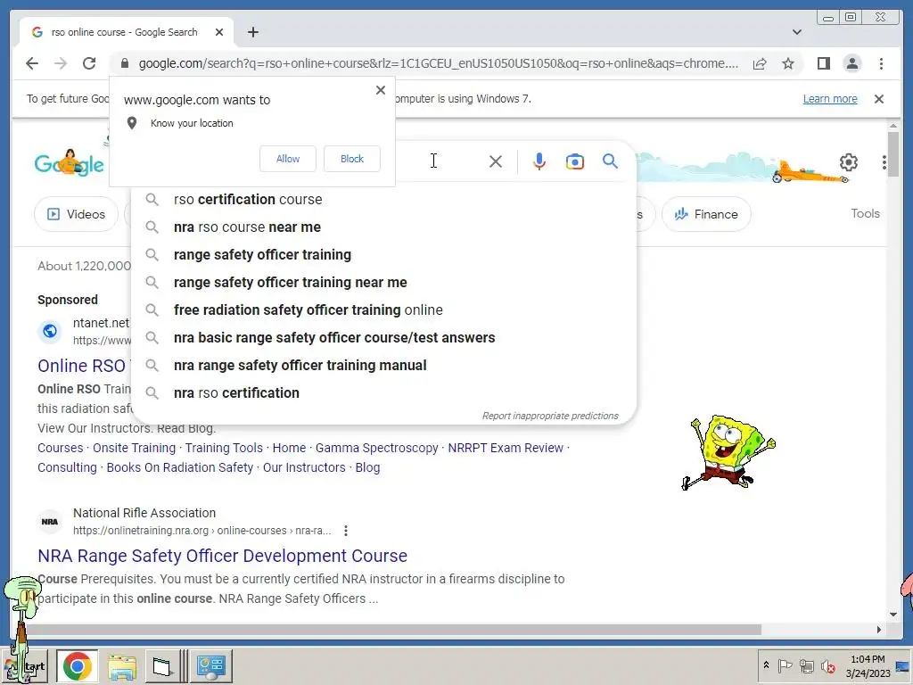Select nra range safety officer training manual
Image resolution: width=913 pixels, height=685 pixels.
[x=383, y=365]
